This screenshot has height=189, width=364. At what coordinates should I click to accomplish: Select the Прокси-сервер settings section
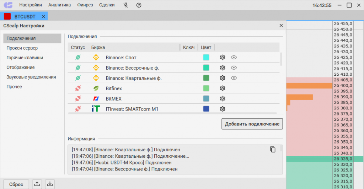coord(22,48)
